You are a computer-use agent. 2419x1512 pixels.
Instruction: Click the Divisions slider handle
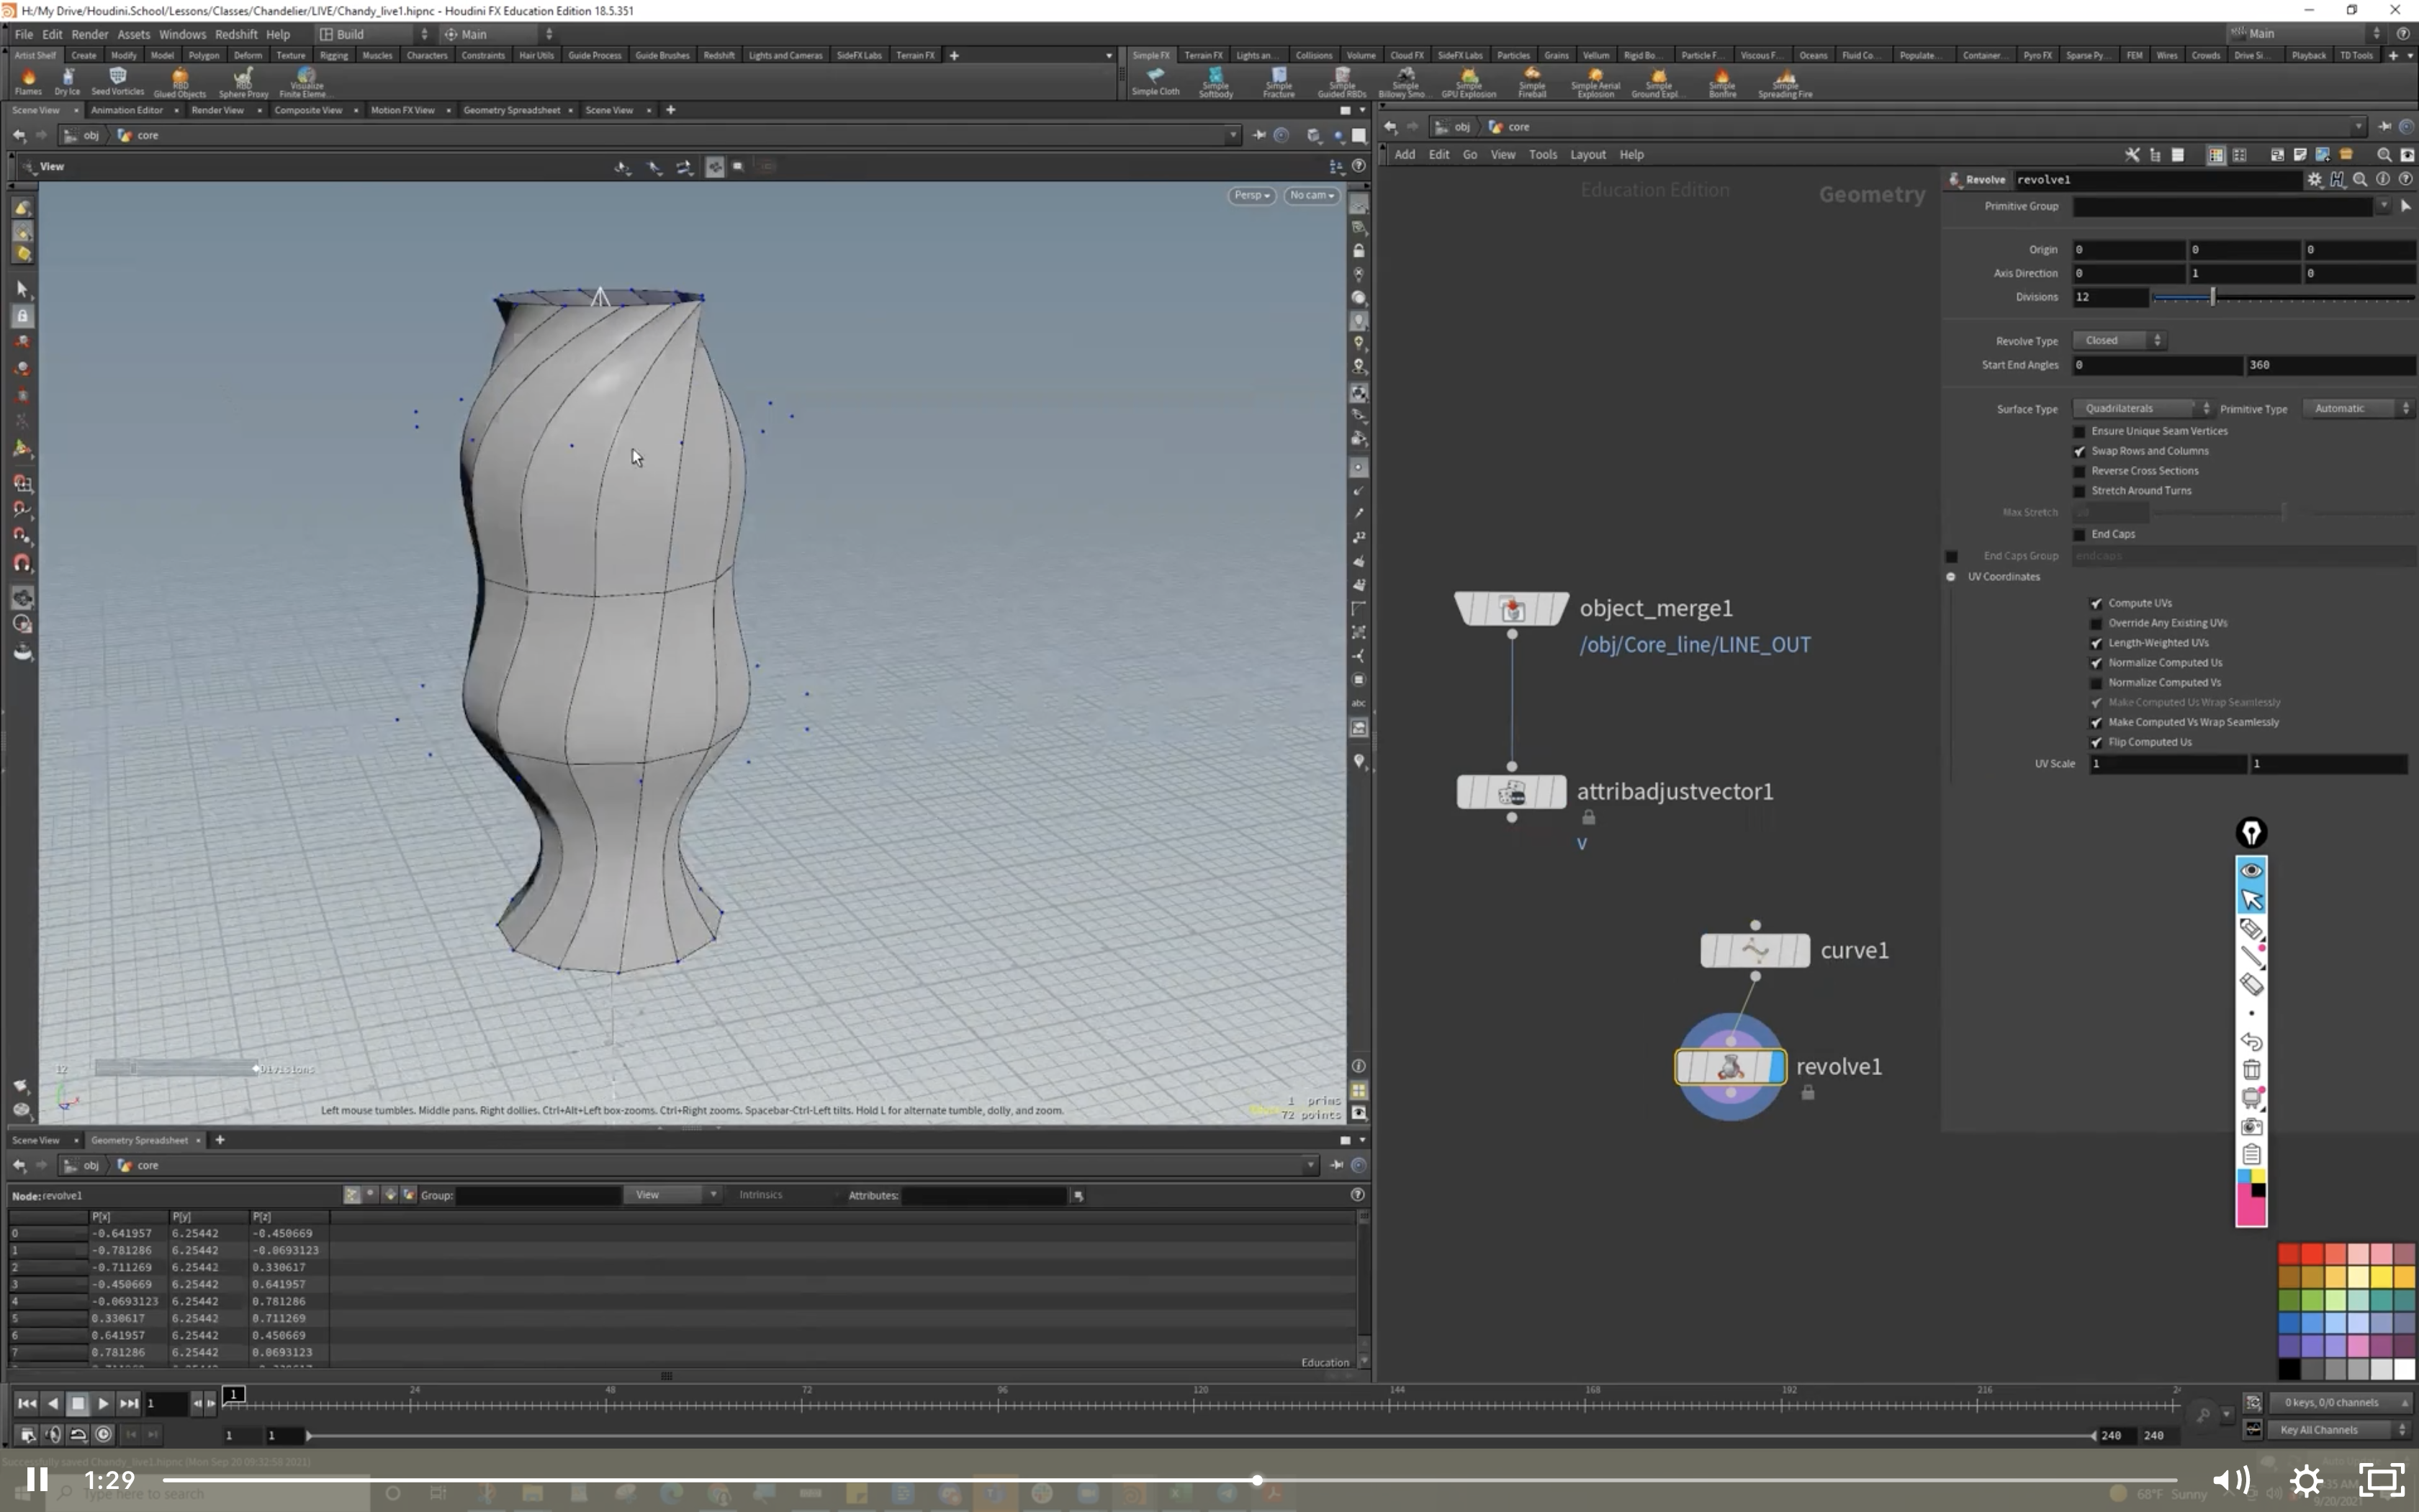pyautogui.click(x=2213, y=298)
